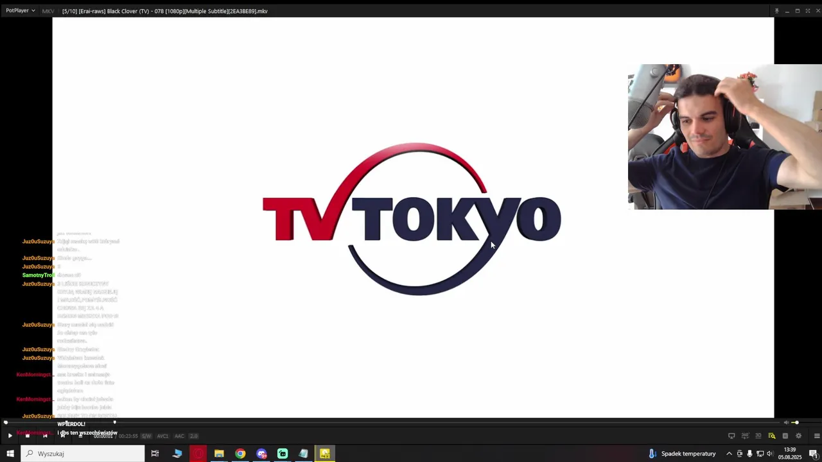
Task: Open the Discord taskbar icon with badge
Action: pos(261,454)
